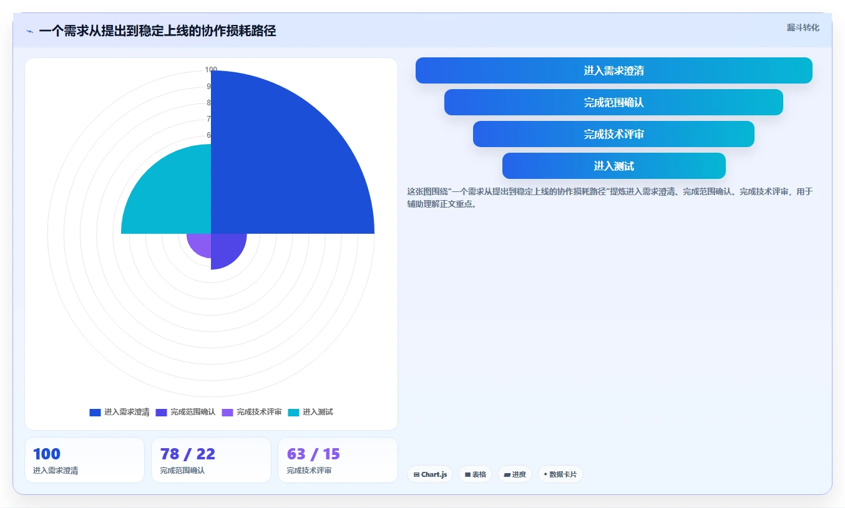Open the 78 / 22 完成范围确认 card
Viewport: 845px width, 508px height.
point(211,460)
